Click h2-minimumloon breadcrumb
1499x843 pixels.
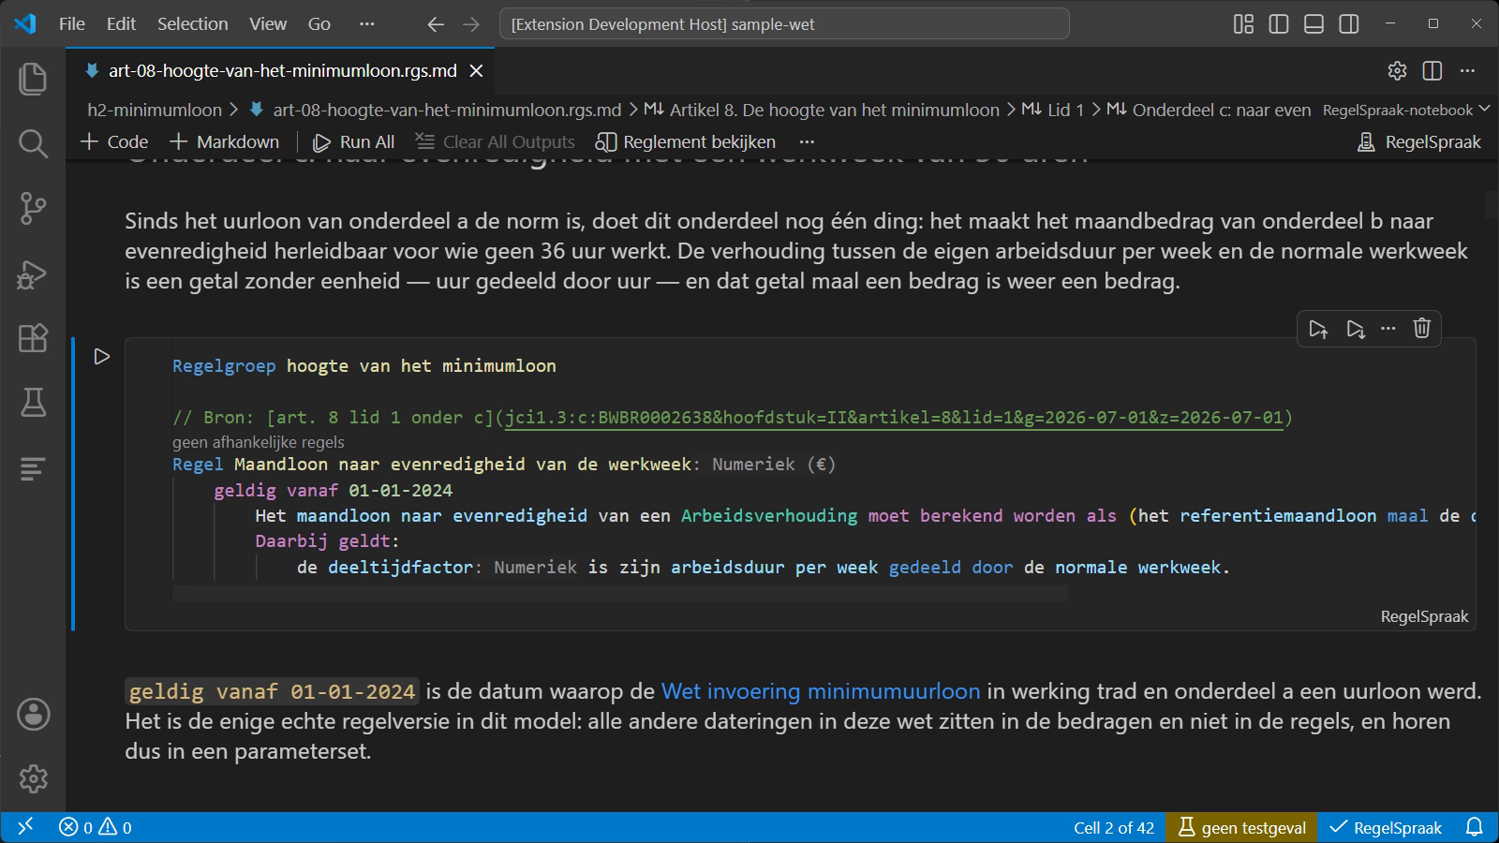(155, 111)
